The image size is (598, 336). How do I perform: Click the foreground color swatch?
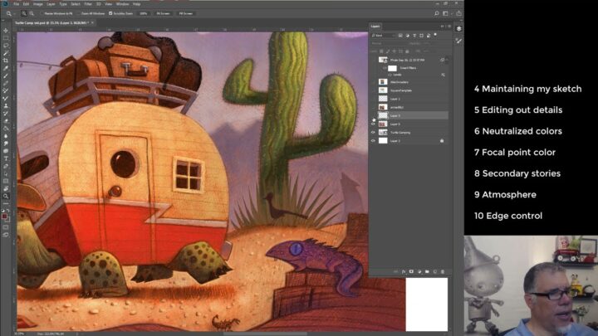[5, 216]
